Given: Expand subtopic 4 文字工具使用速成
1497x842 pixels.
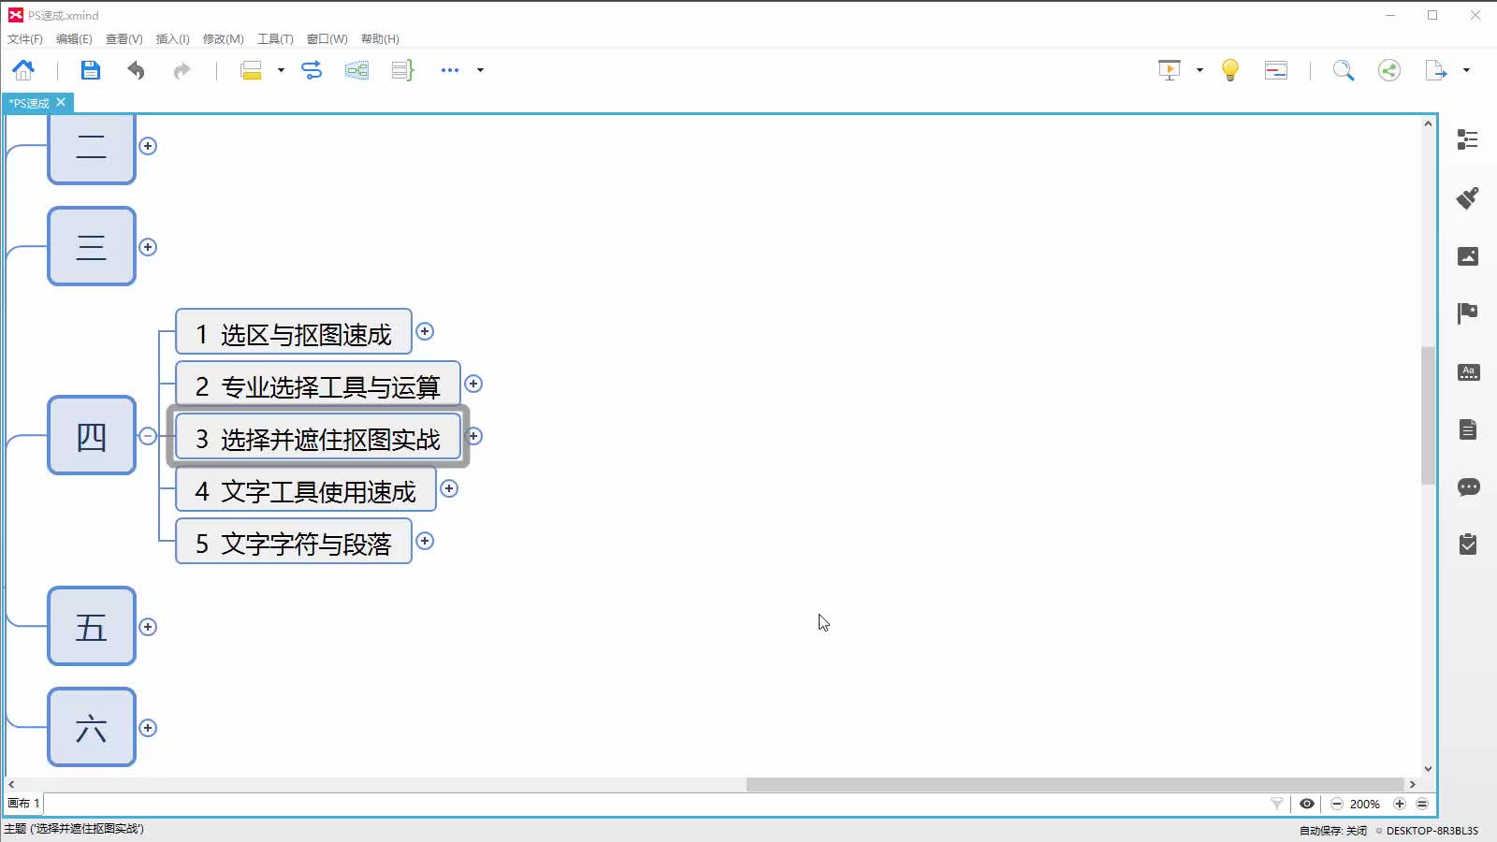Looking at the screenshot, I should pyautogui.click(x=449, y=488).
